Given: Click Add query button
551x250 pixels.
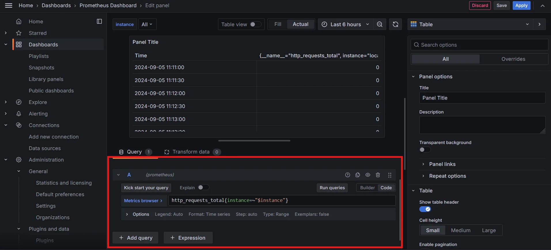Looking at the screenshot, I should pos(135,238).
